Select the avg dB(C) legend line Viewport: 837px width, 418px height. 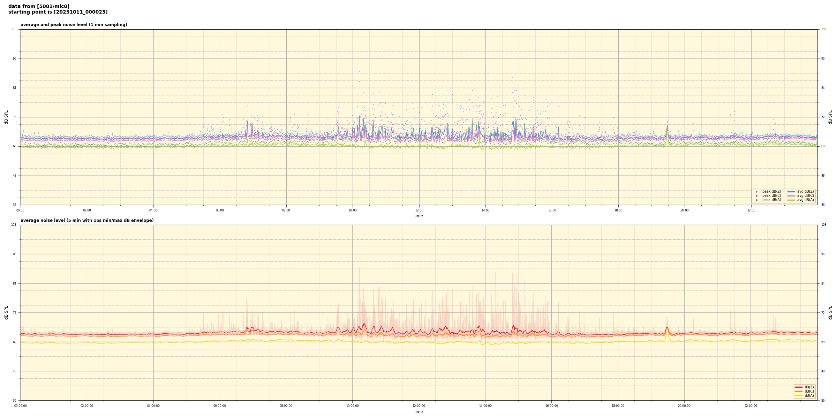pyautogui.click(x=791, y=196)
